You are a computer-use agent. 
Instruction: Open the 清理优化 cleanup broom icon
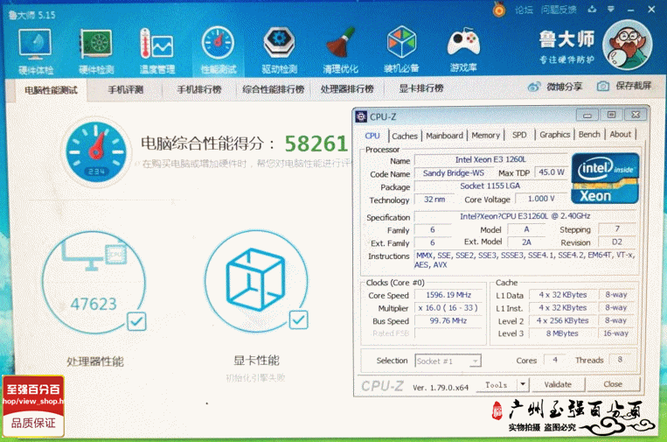coord(341,44)
